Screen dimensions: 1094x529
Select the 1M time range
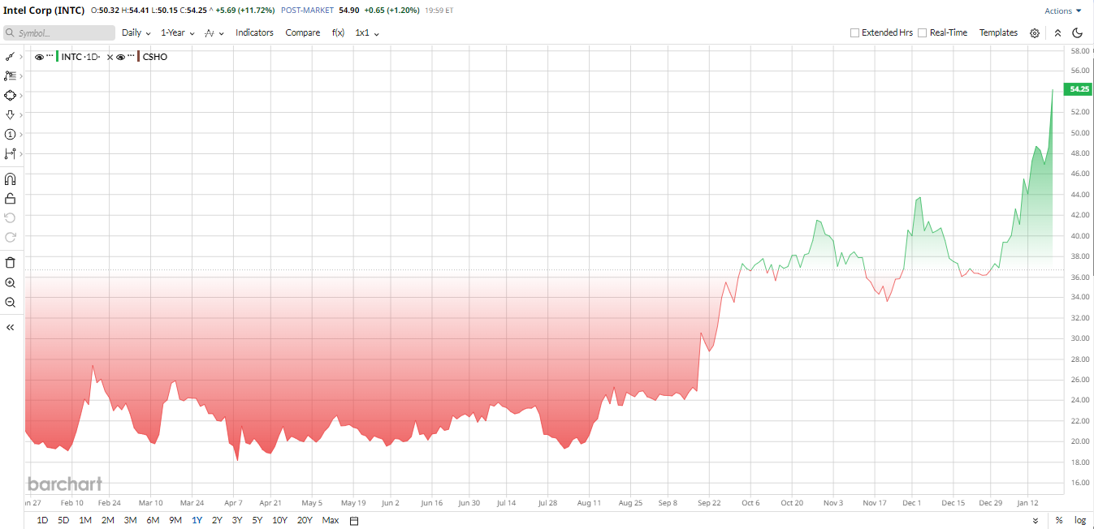(85, 520)
